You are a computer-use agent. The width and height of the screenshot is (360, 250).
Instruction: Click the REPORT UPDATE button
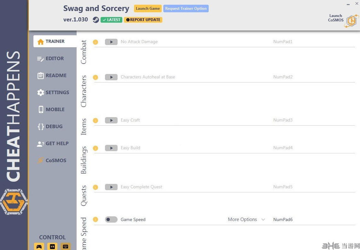[143, 20]
